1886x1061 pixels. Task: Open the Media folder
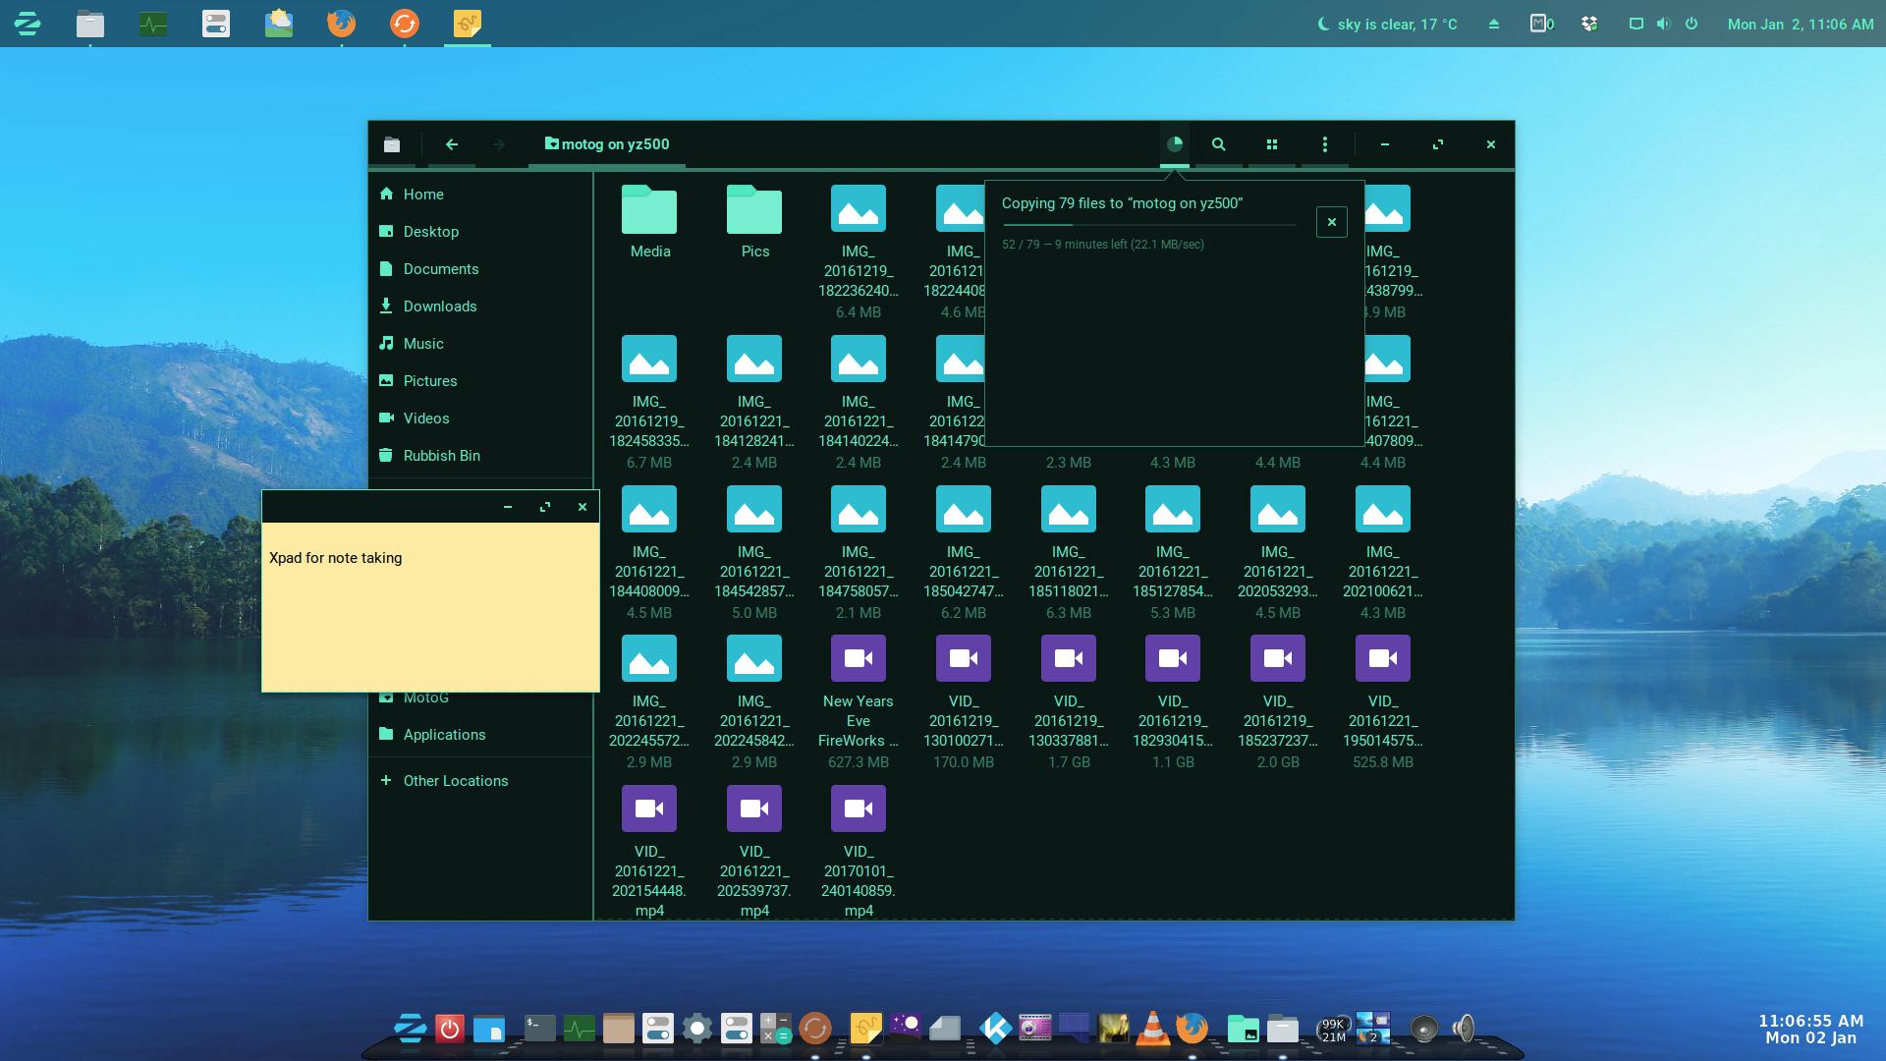pyautogui.click(x=649, y=221)
